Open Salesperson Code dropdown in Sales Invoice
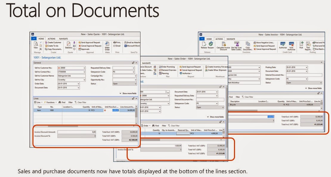 click(x=307, y=79)
